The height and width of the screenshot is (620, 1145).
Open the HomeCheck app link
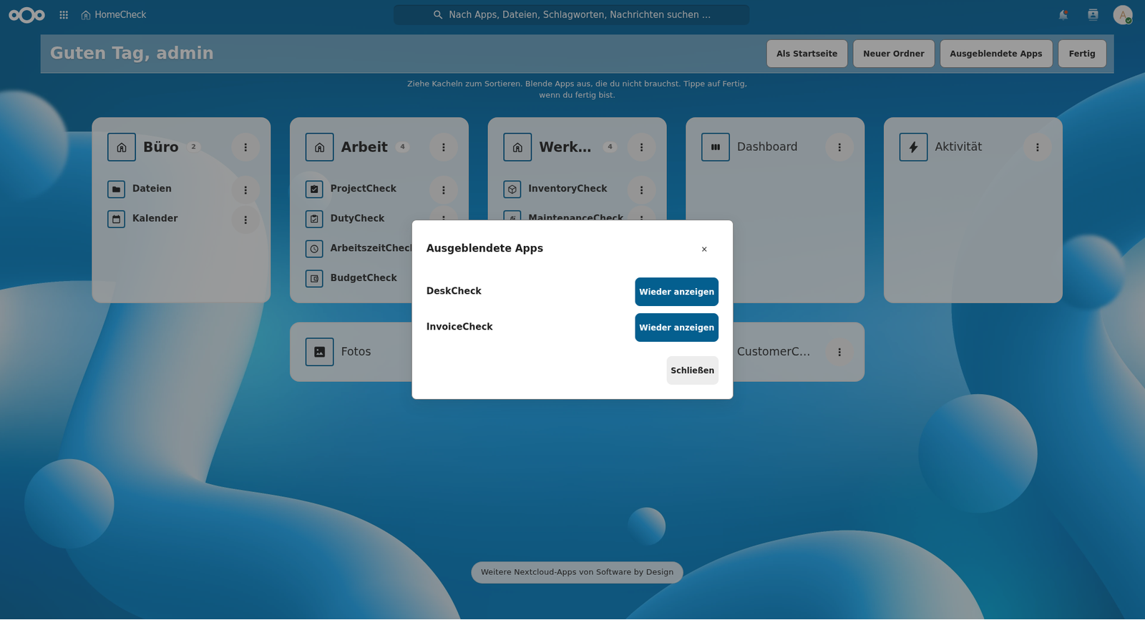click(x=113, y=15)
